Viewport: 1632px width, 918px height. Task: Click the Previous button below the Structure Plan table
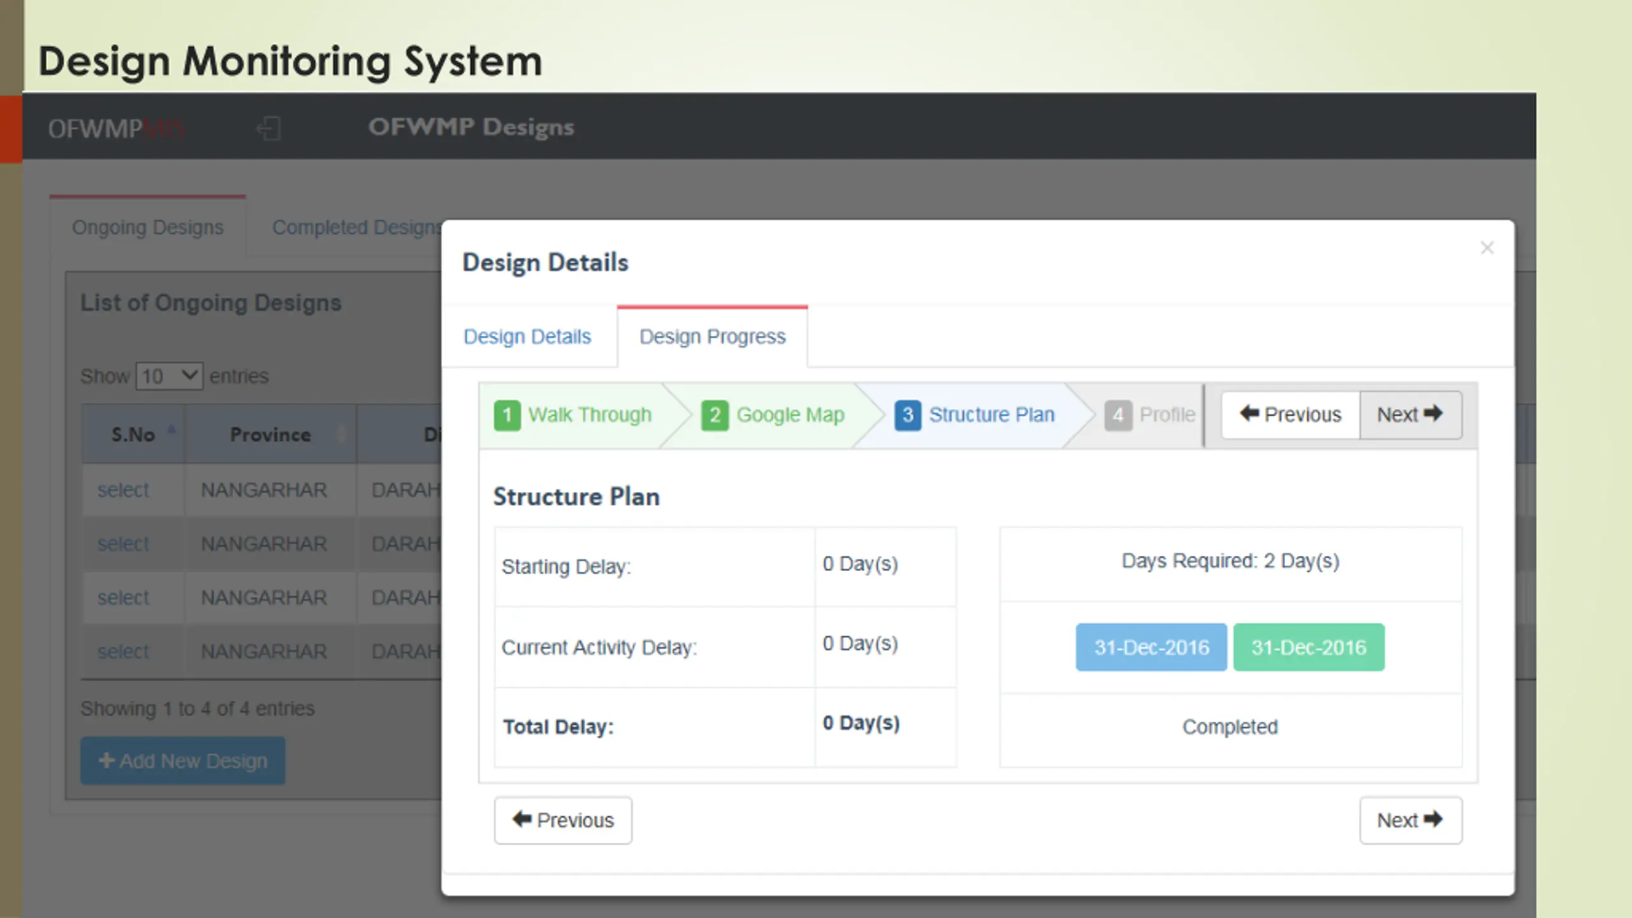click(563, 820)
